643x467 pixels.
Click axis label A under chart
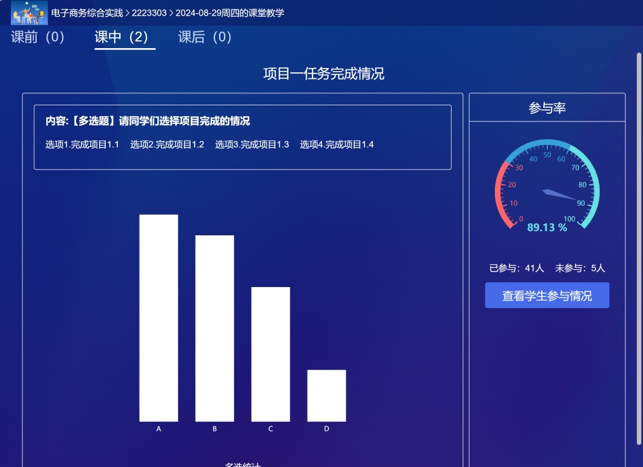159,429
